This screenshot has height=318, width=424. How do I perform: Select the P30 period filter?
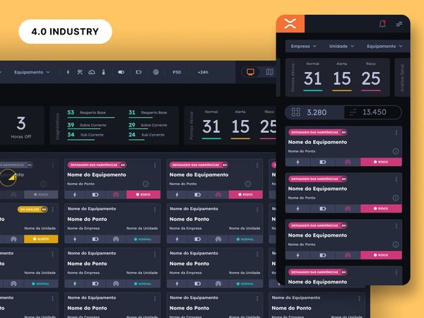(177, 72)
